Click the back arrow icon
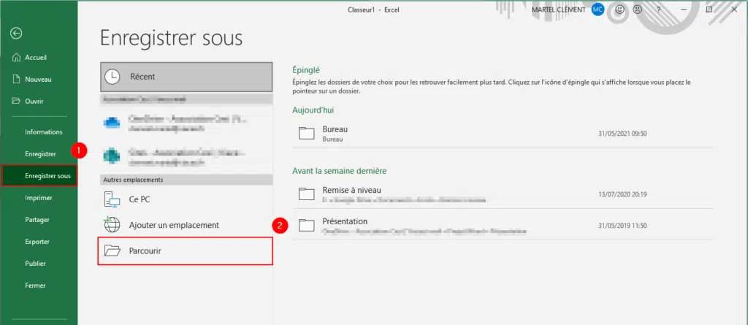 coord(16,33)
